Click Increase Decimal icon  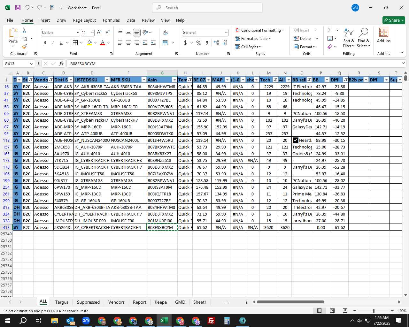tap(216, 43)
